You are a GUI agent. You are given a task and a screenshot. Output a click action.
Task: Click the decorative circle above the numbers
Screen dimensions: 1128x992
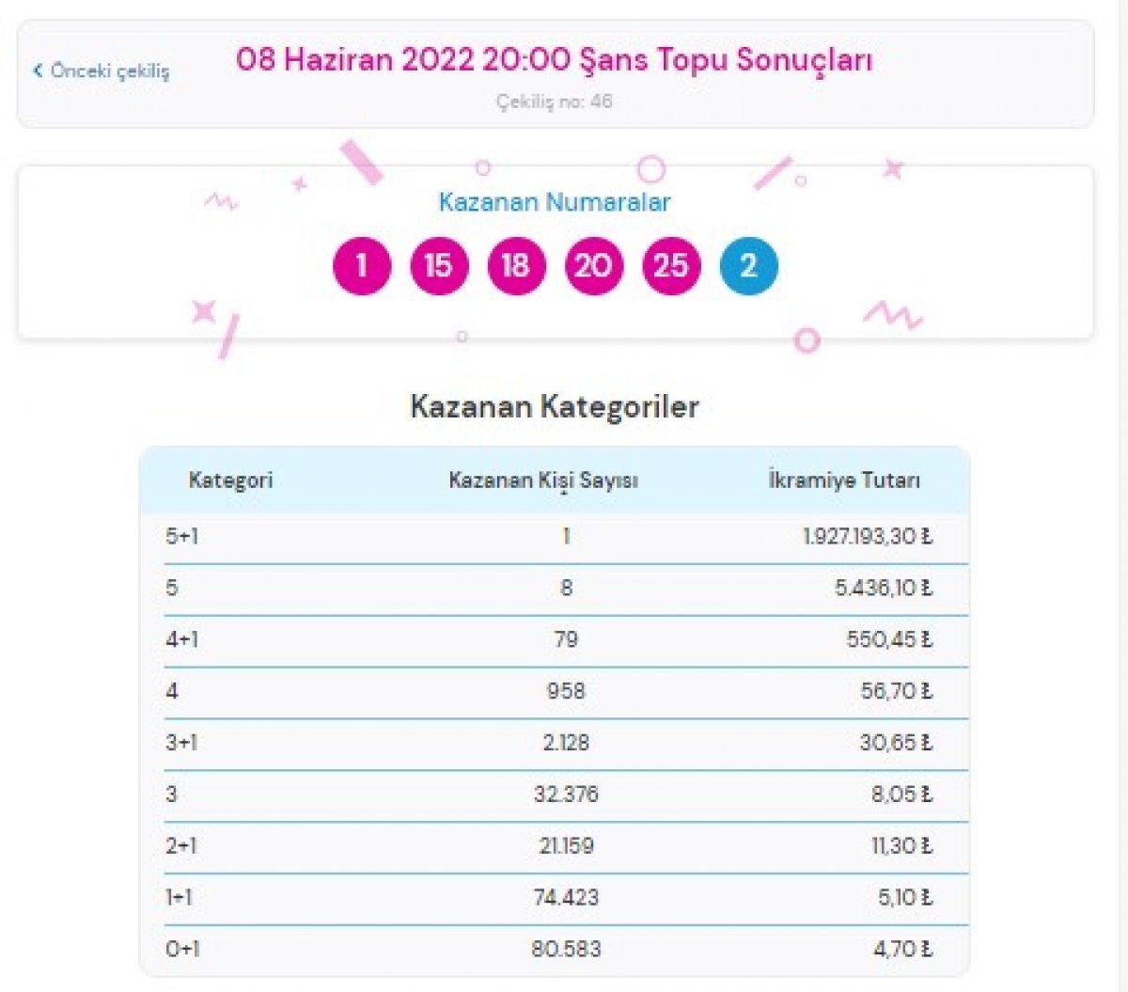649,169
